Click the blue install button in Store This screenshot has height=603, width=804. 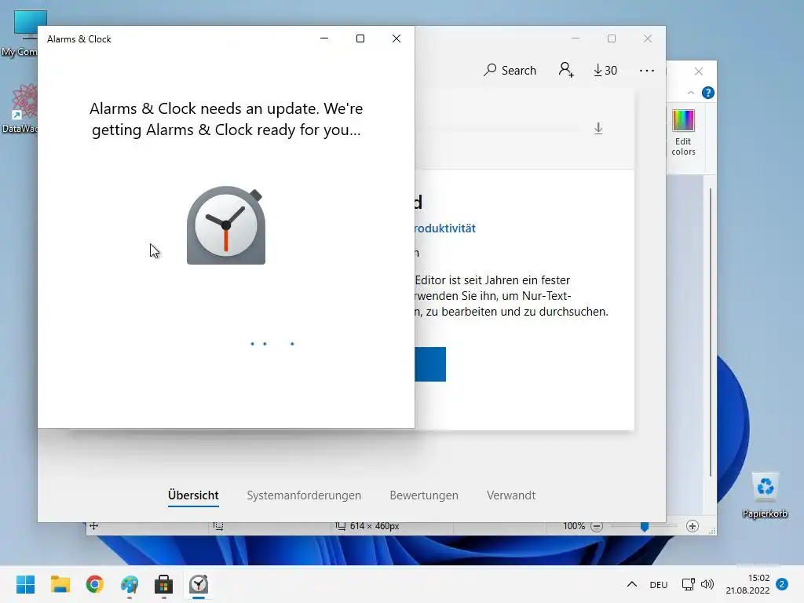click(430, 364)
